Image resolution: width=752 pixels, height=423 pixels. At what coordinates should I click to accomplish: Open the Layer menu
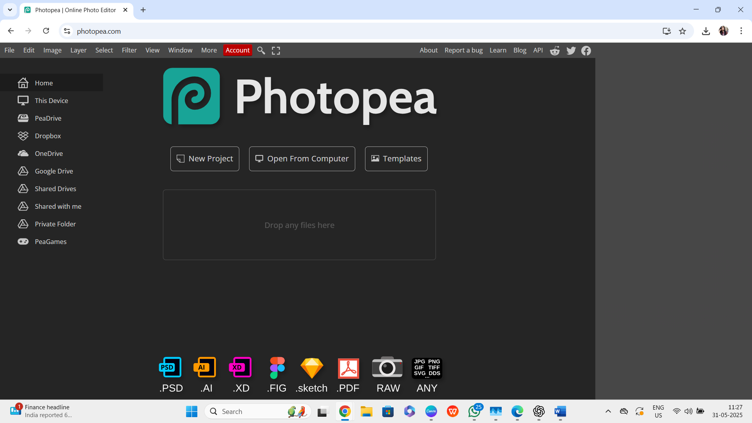78,50
